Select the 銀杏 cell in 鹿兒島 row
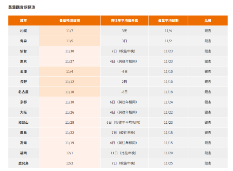The height and width of the screenshot is (171, 233). pos(208,163)
